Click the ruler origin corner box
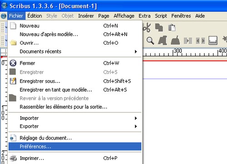This screenshot has width=227, height=164. click(x=4, y=52)
